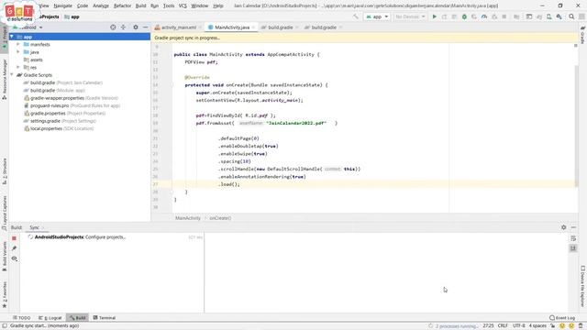This screenshot has height=330, width=587.
Task: Click the Make Project hammer icon
Action: [x=355, y=16]
